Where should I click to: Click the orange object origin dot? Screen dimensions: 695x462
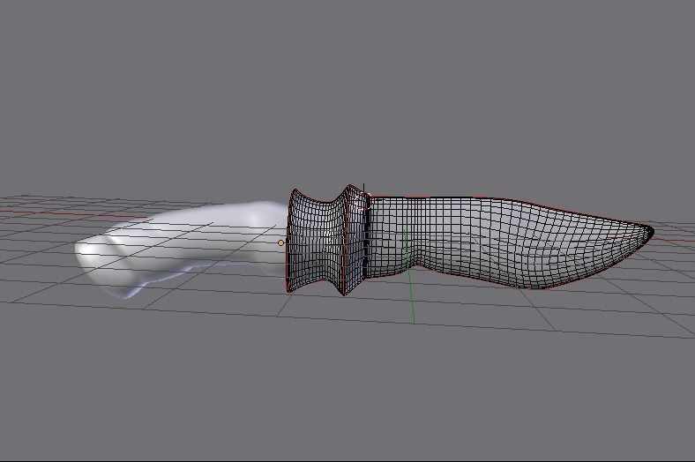pyautogui.click(x=280, y=242)
